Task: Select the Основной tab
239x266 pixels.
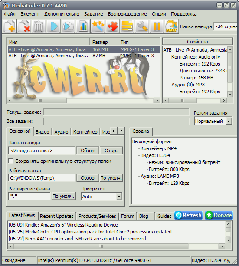Action: [x=20, y=131]
